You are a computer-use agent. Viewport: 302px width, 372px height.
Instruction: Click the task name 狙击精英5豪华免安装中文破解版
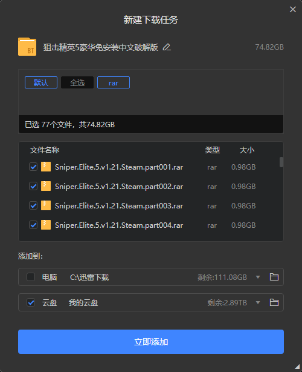100,47
